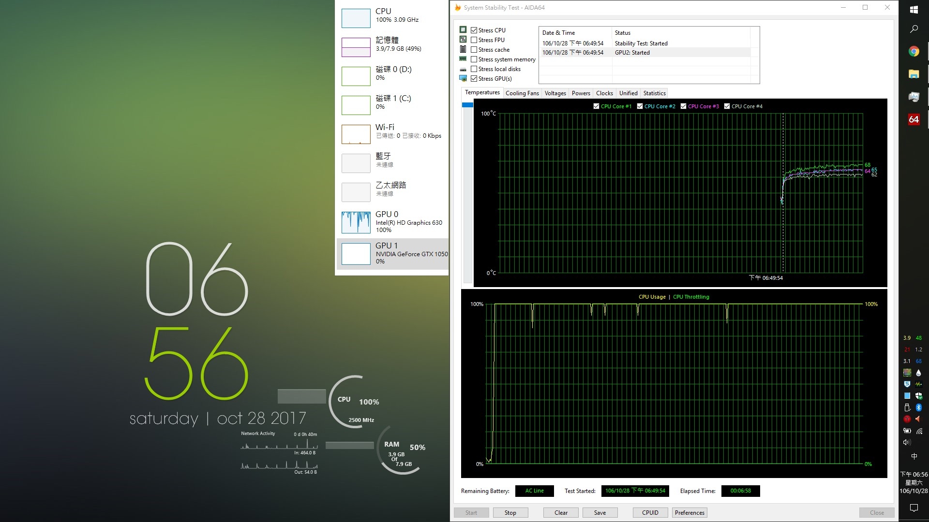Click the volume speaker tray icon
Viewport: 929px width, 522px height.
click(x=907, y=442)
